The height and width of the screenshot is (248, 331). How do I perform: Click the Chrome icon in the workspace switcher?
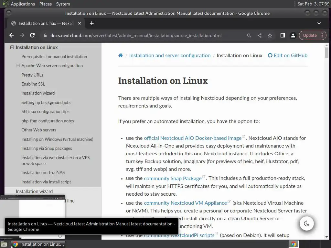(x=294, y=244)
